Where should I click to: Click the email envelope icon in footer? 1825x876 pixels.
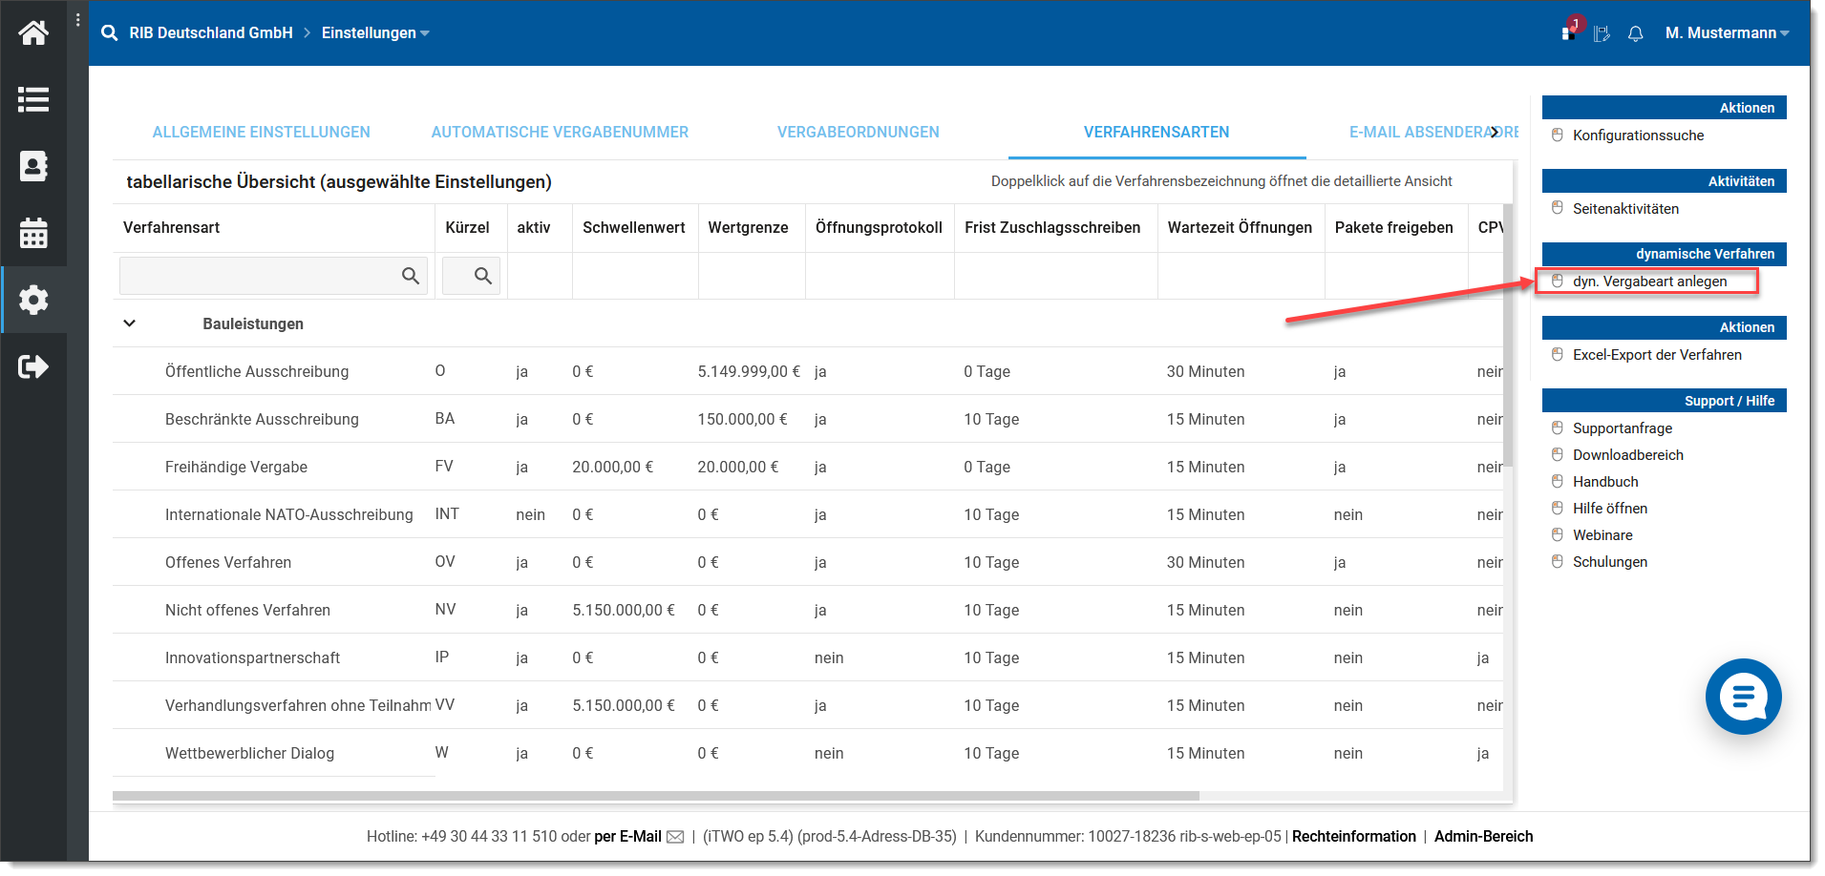[675, 837]
